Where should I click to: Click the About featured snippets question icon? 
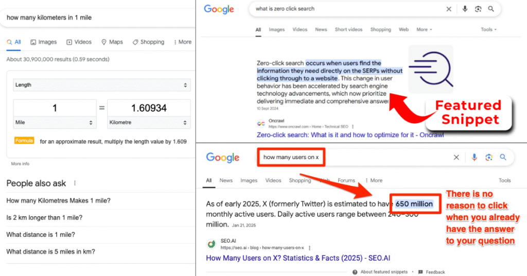(355, 272)
